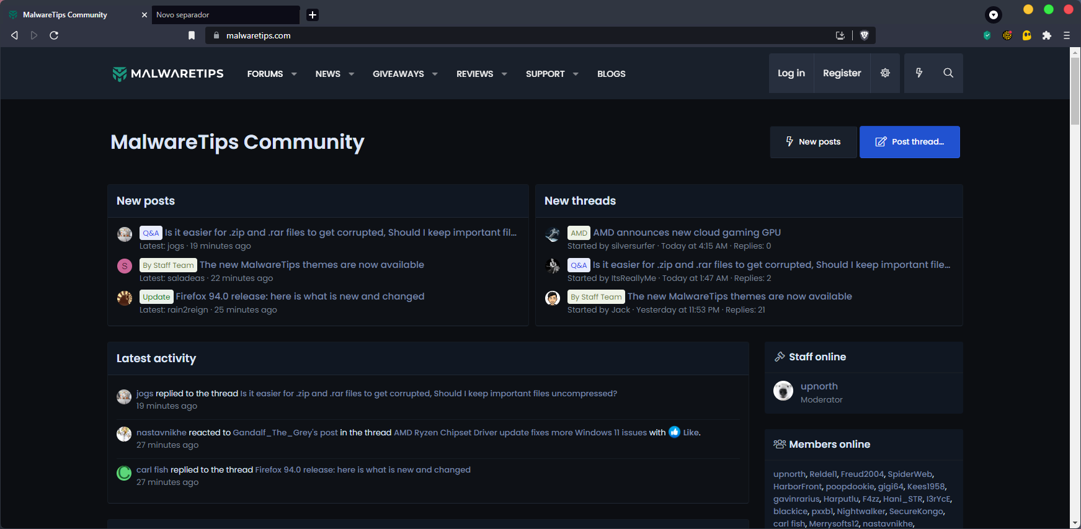Screen dimensions: 1081x529
Task: Expand the REVIEWS dropdown arrow
Action: (x=504, y=74)
